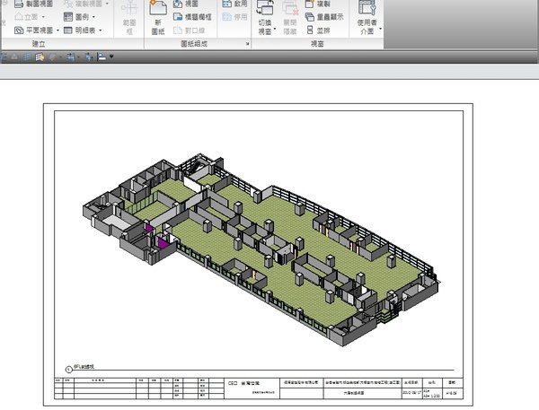Click the 視窗 panel title
Viewport: 539px width, 410px height.
[x=317, y=44]
